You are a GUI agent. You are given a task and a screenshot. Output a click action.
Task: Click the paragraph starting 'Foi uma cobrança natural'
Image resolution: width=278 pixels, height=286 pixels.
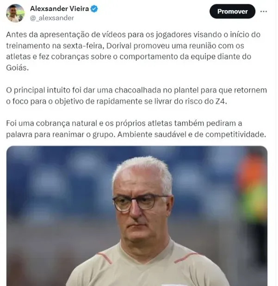point(136,129)
